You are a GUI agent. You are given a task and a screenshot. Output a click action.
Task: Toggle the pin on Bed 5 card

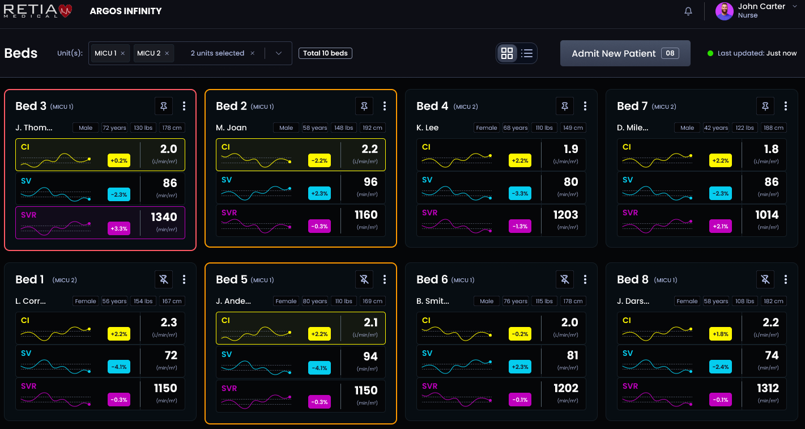click(x=364, y=279)
